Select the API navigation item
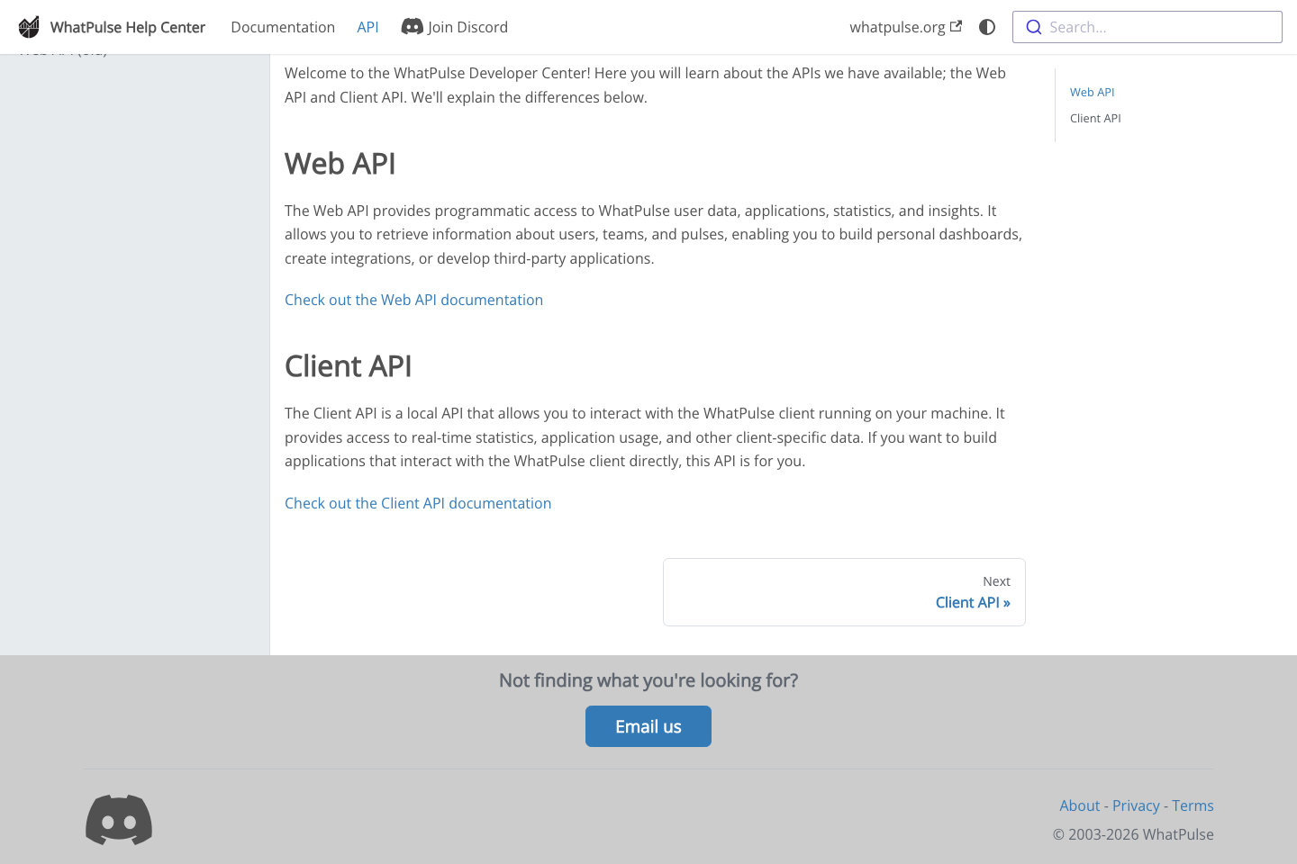Image resolution: width=1297 pixels, height=864 pixels. pos(367,27)
